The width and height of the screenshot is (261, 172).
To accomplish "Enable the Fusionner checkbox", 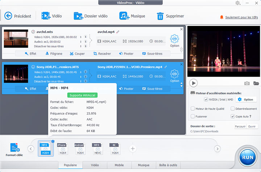I will (192, 116).
